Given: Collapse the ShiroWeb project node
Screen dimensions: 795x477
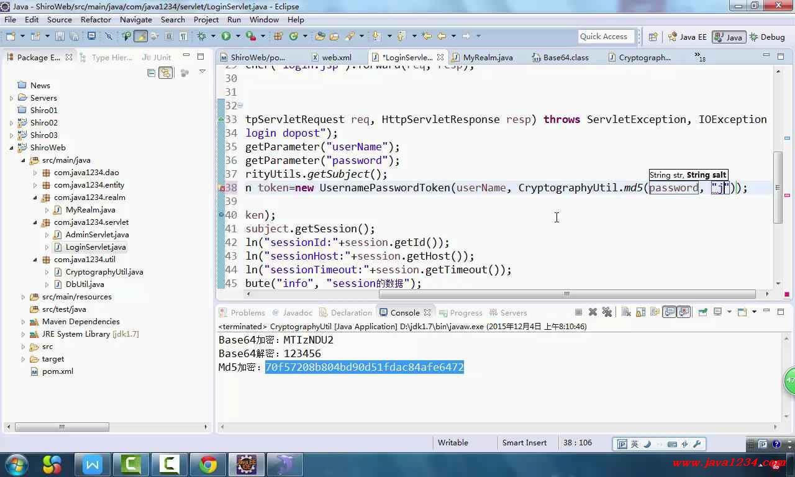Looking at the screenshot, I should point(11,148).
